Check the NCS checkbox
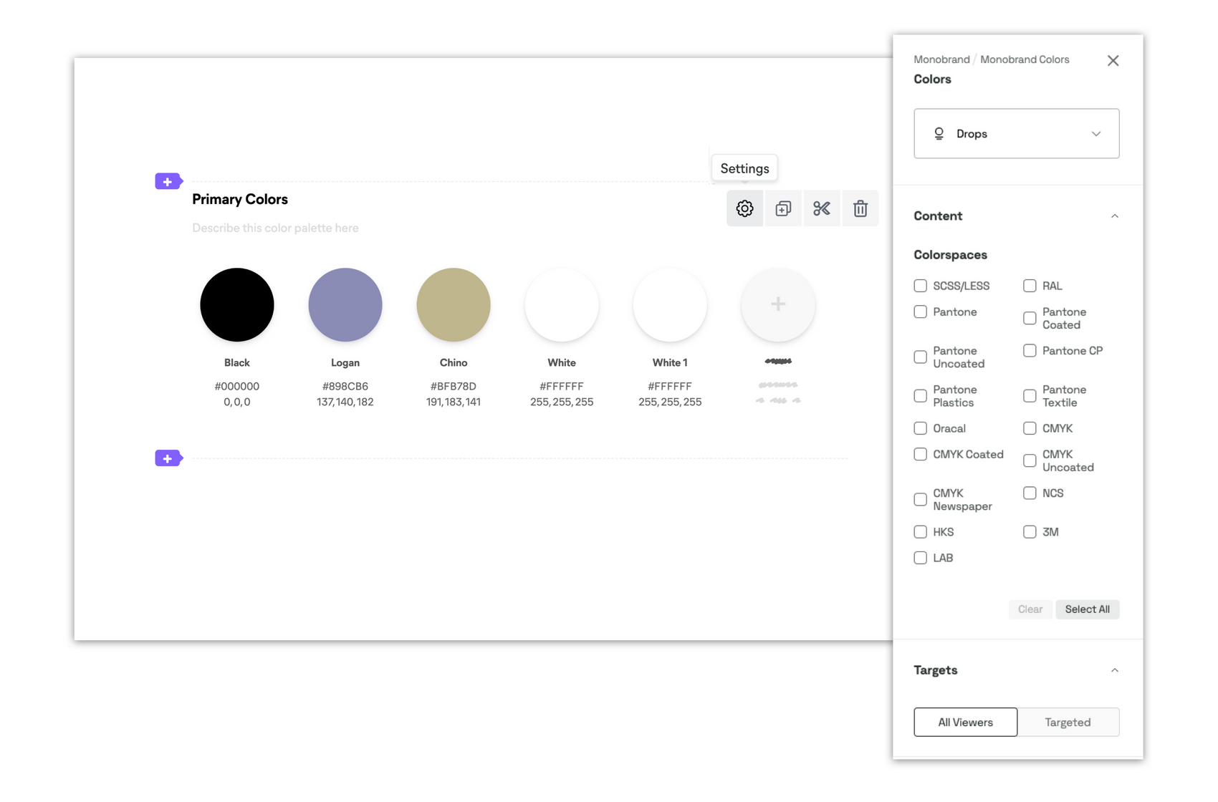 click(1030, 493)
